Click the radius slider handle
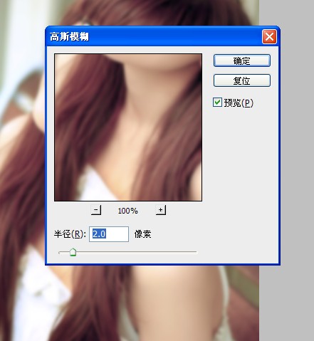This screenshot has width=314, height=341. [x=73, y=252]
